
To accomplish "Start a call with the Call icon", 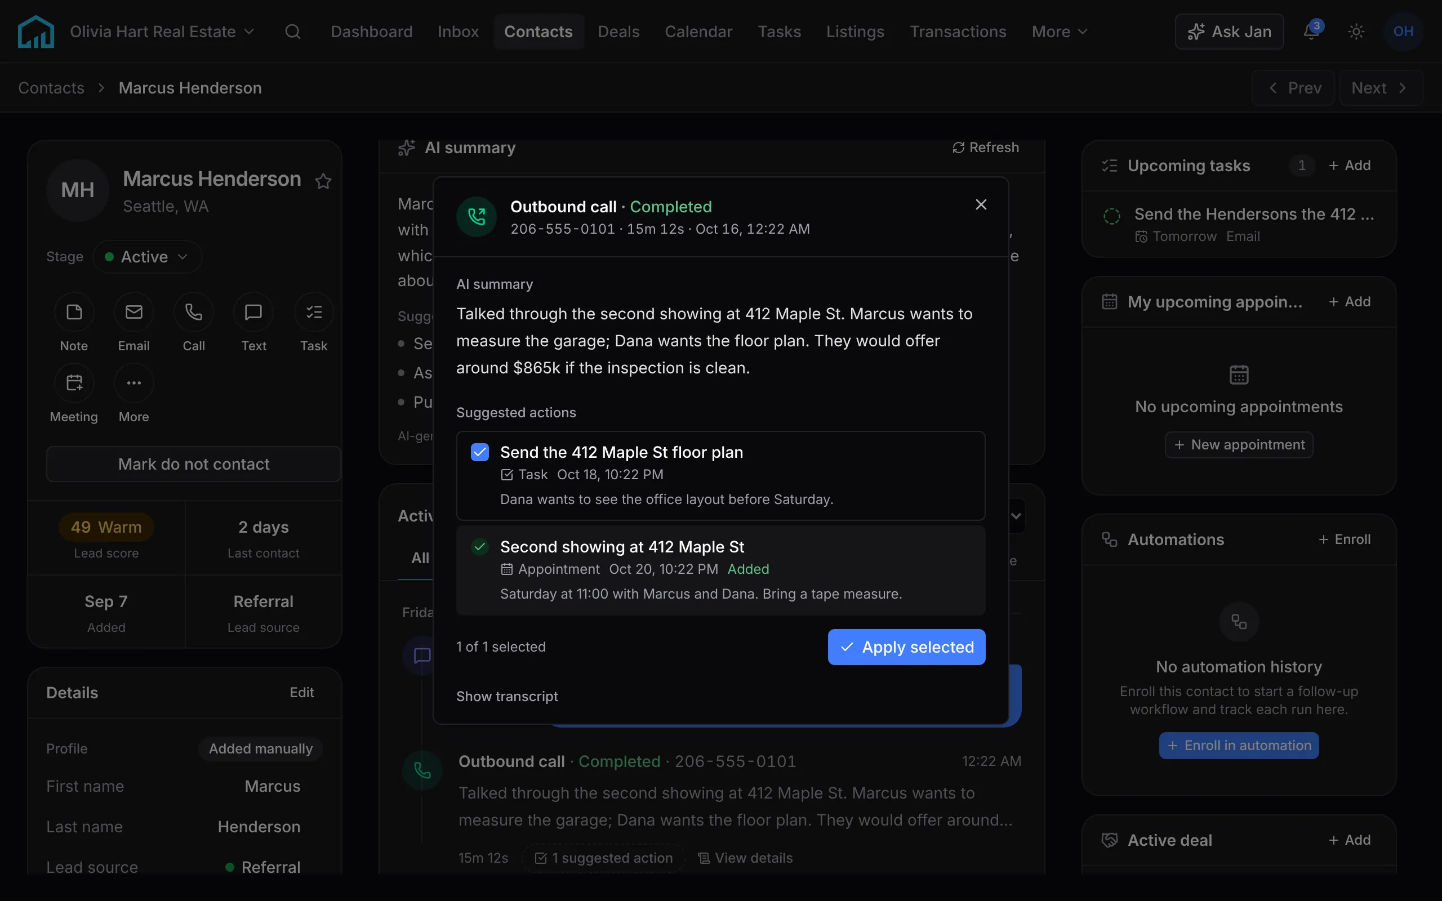I will 194,312.
